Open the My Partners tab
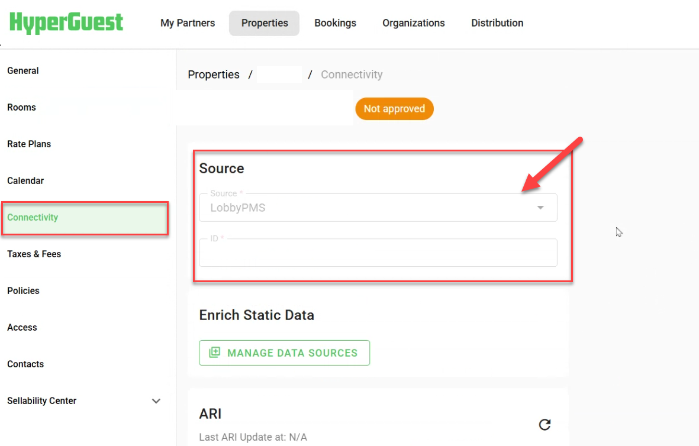 (x=188, y=23)
